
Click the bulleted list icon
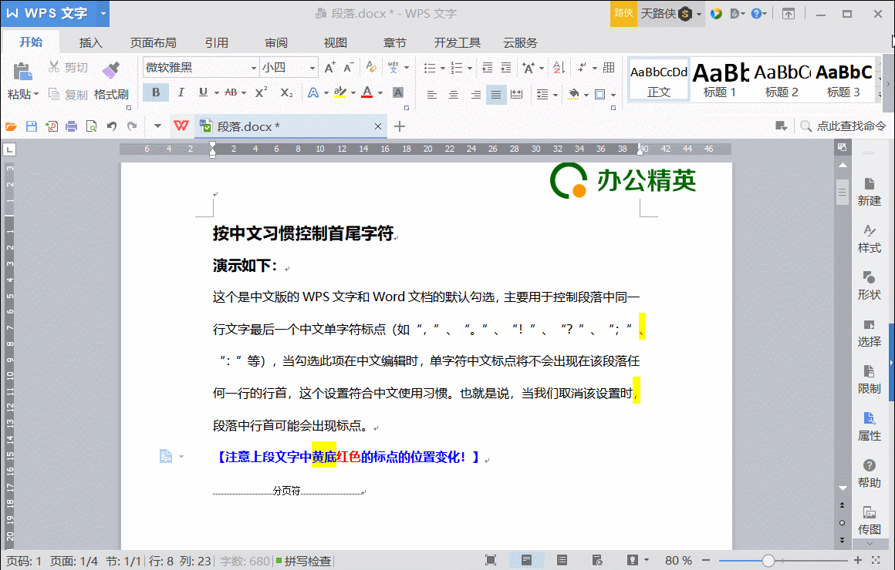click(x=430, y=69)
